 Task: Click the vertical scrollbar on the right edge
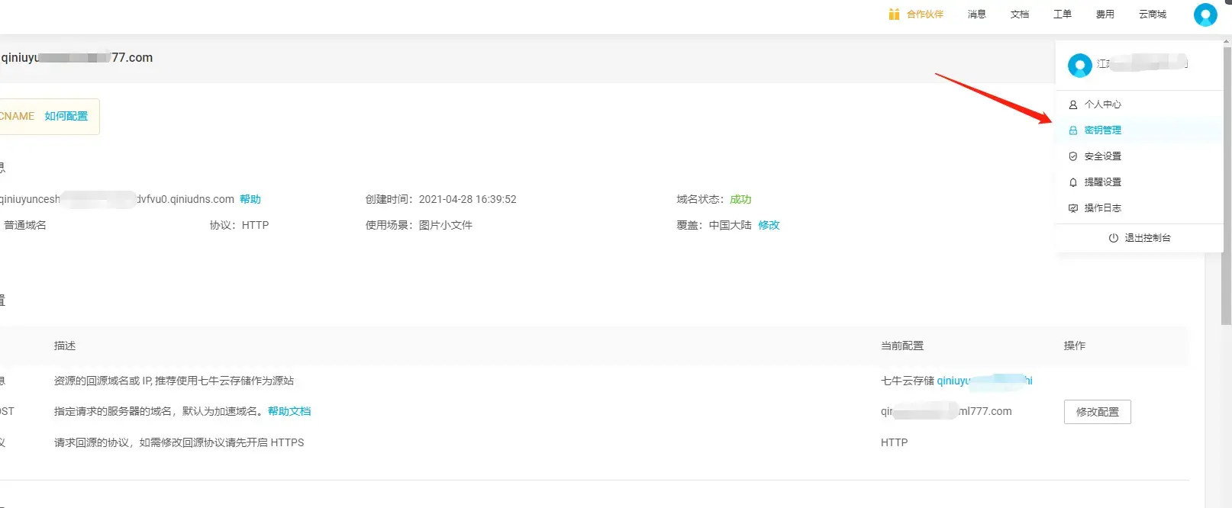[x=1226, y=183]
